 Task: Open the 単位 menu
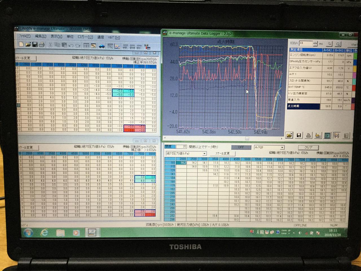(x=70, y=37)
